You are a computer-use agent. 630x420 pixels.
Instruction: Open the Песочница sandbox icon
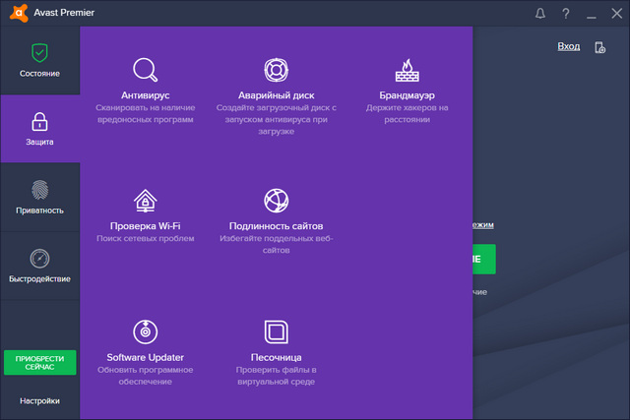tap(277, 331)
